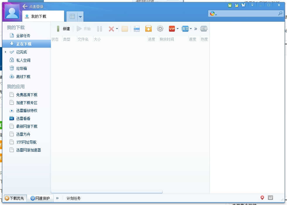The width and height of the screenshot is (287, 205).
Task: Click the delete task red X icon
Action: coord(111,29)
